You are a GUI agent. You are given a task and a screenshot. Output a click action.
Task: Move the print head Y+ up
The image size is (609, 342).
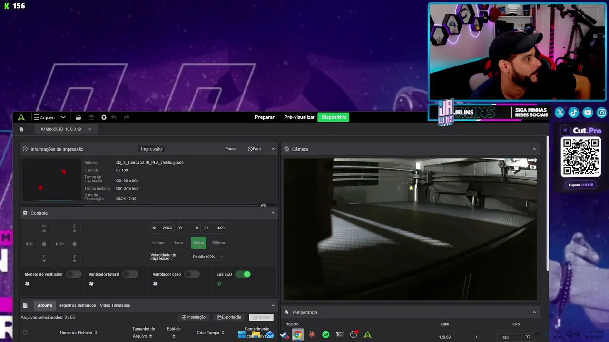pos(44,228)
